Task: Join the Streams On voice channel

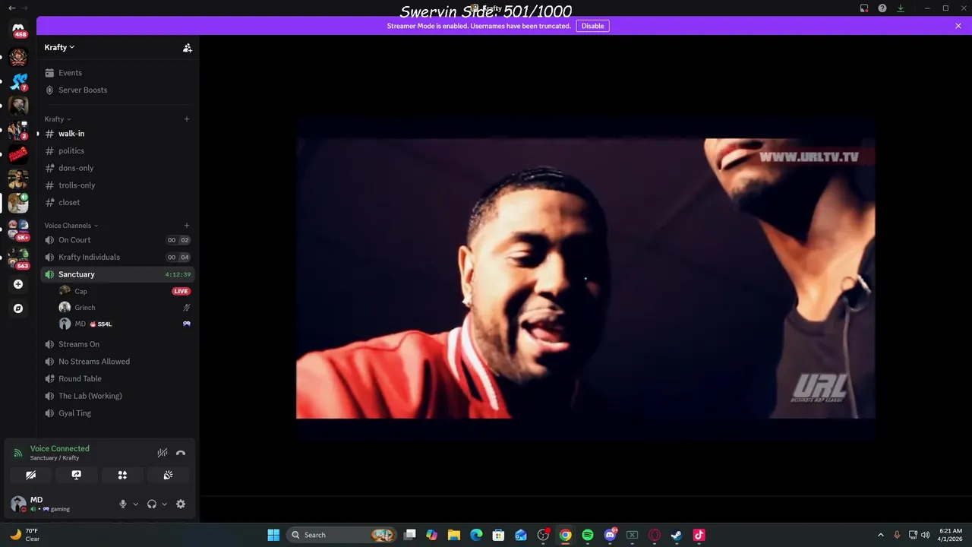Action: (x=118, y=344)
